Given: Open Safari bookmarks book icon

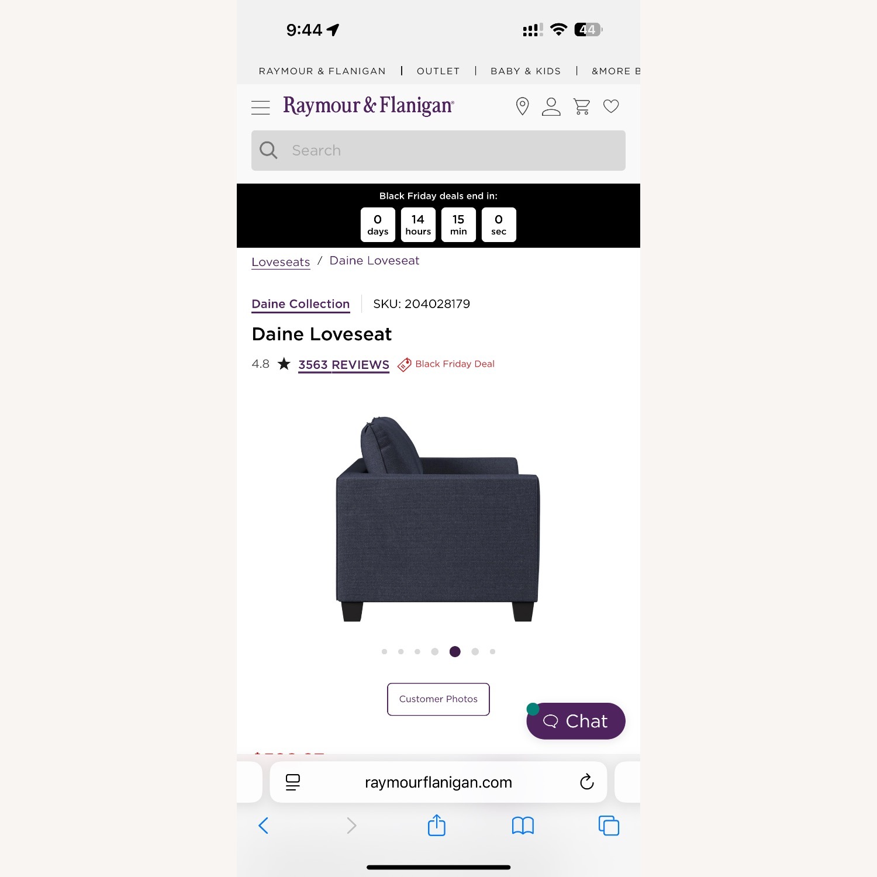Looking at the screenshot, I should tap(523, 826).
